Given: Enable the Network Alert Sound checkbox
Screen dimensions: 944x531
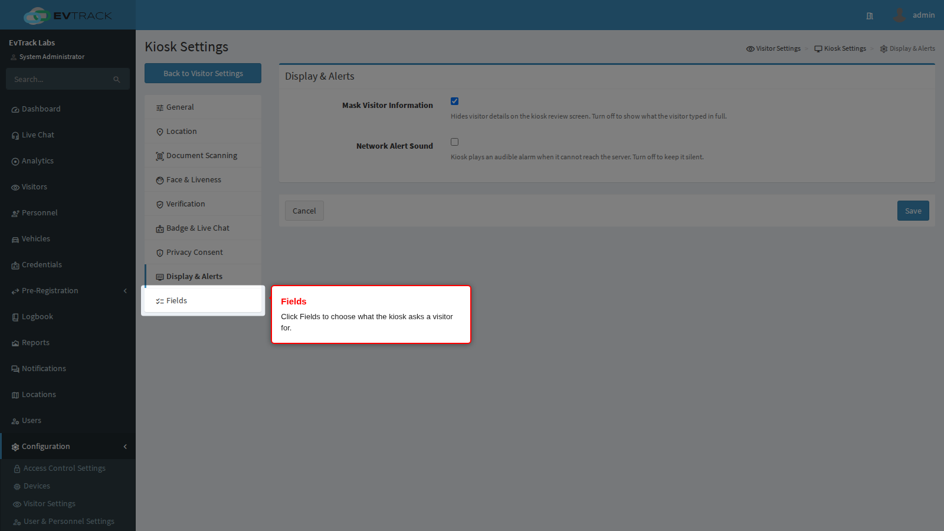Looking at the screenshot, I should click(454, 142).
